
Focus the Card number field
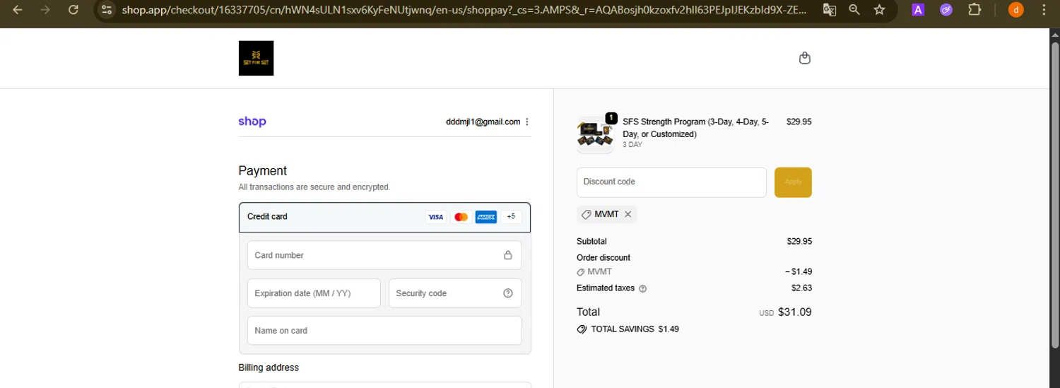click(x=384, y=255)
